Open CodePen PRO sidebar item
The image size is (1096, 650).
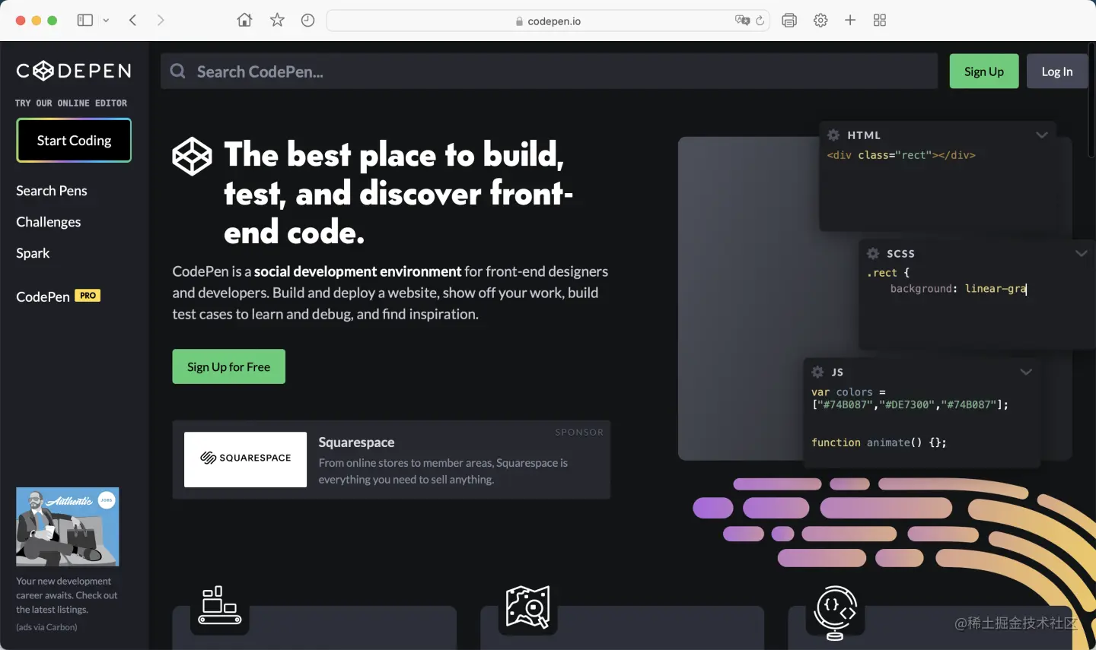coord(58,296)
